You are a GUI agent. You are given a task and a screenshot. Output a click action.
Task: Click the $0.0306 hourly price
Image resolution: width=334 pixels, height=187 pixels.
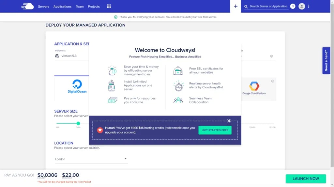click(47, 175)
